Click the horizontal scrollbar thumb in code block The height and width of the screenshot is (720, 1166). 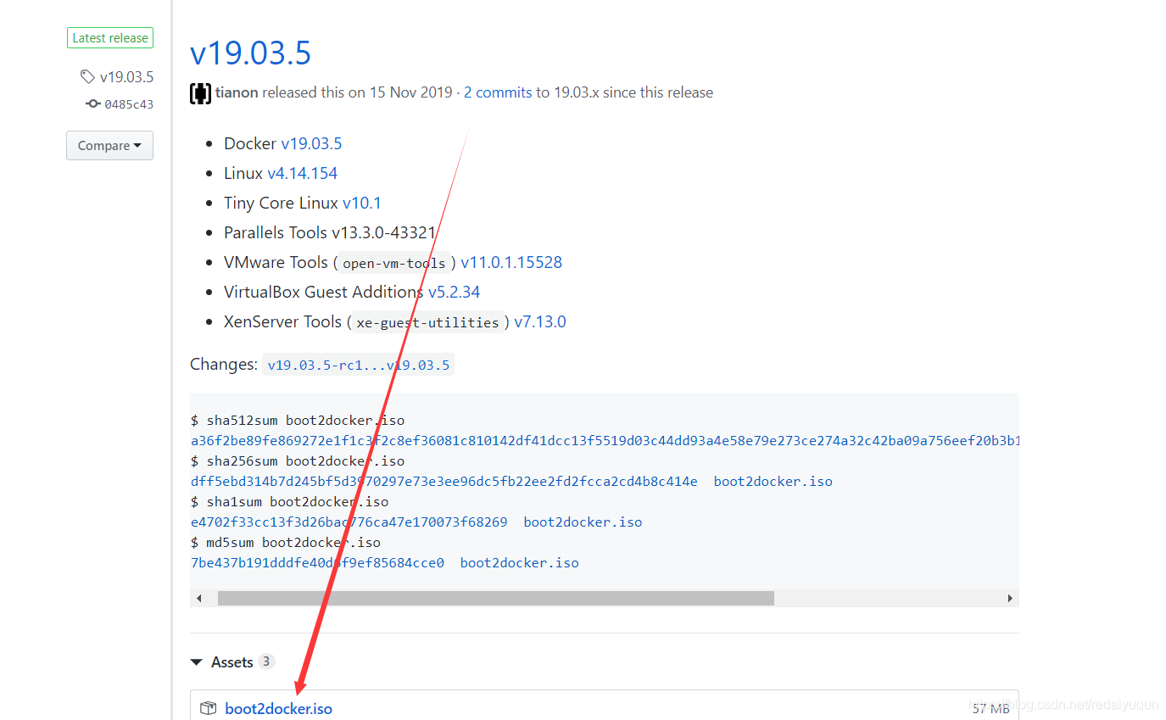[496, 598]
